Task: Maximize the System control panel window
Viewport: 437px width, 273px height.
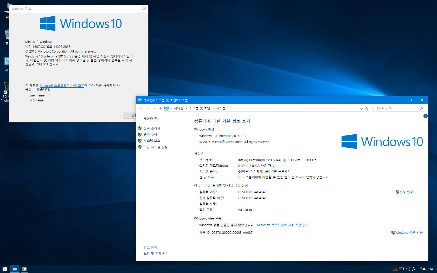Action: [410, 100]
